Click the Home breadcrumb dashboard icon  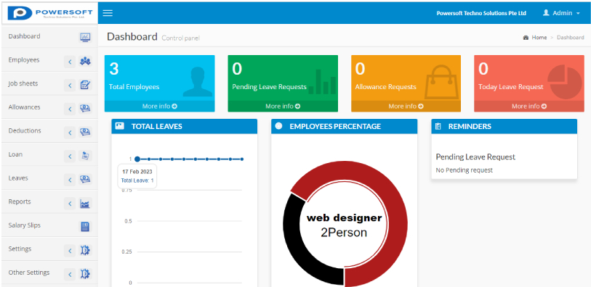pos(526,38)
